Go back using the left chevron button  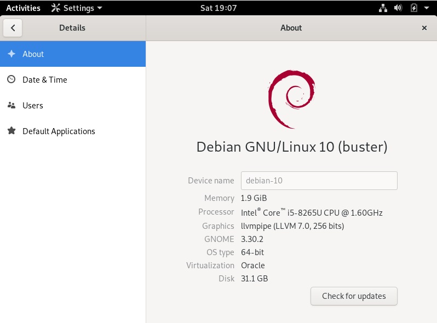click(13, 28)
